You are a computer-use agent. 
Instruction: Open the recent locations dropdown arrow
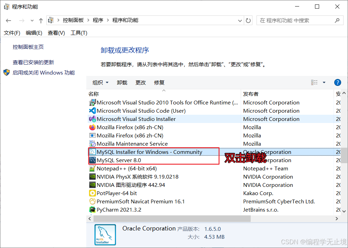[32, 21]
